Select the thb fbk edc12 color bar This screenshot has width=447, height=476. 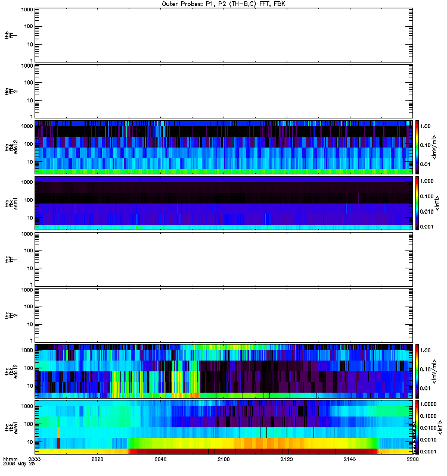417,147
